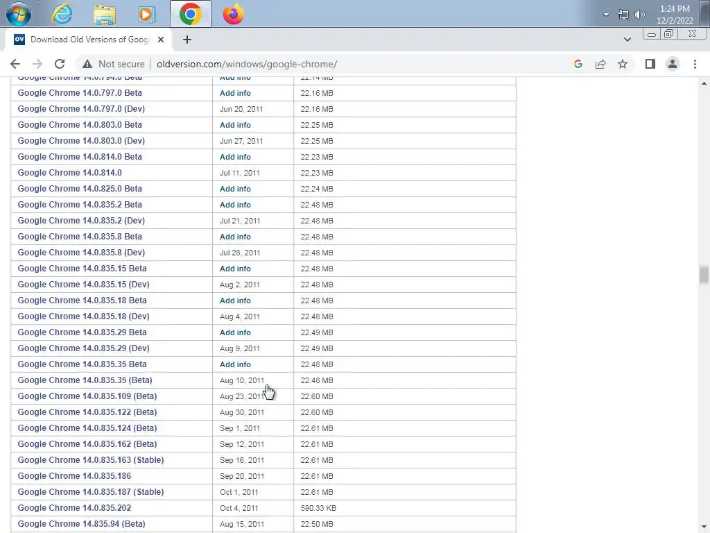Open the clock showing 1:24 PM
The height and width of the screenshot is (533, 710).
click(675, 15)
